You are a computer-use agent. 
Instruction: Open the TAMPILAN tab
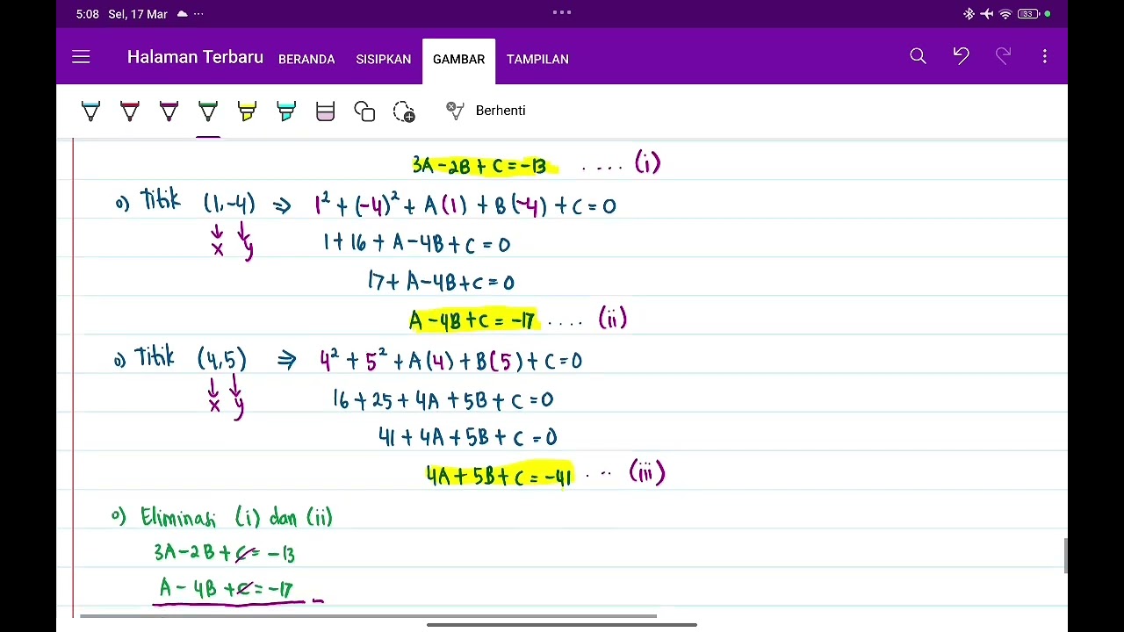537,59
